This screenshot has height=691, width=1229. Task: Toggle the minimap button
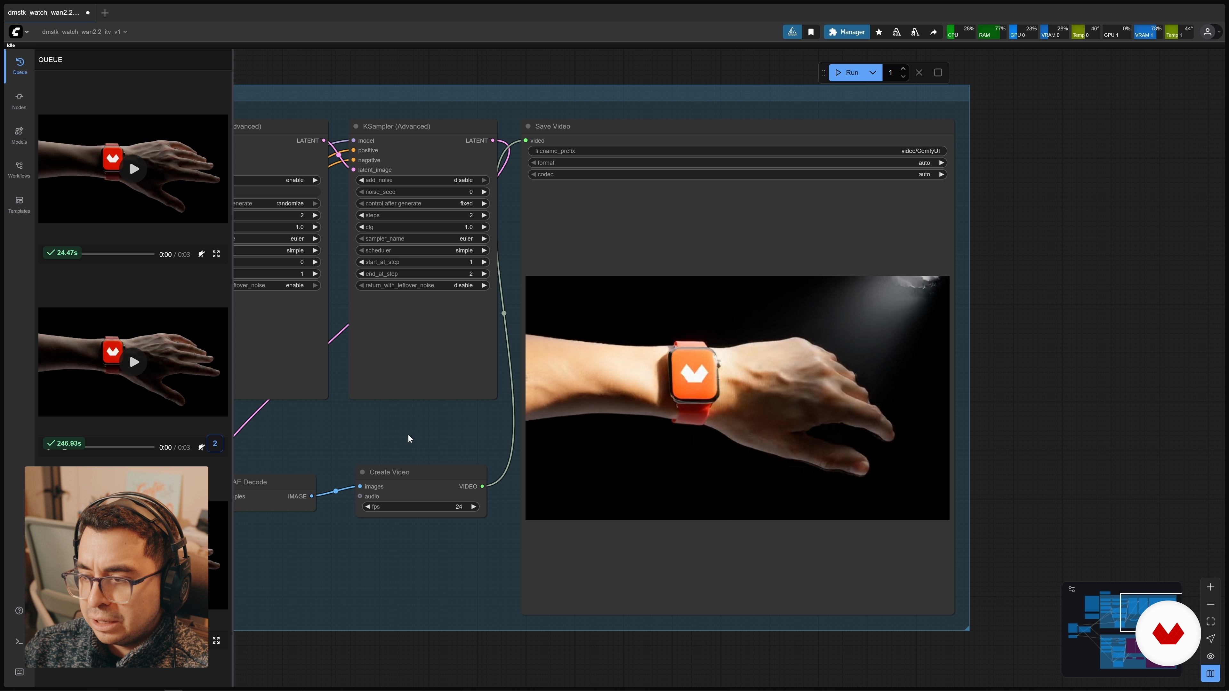[x=1210, y=673]
